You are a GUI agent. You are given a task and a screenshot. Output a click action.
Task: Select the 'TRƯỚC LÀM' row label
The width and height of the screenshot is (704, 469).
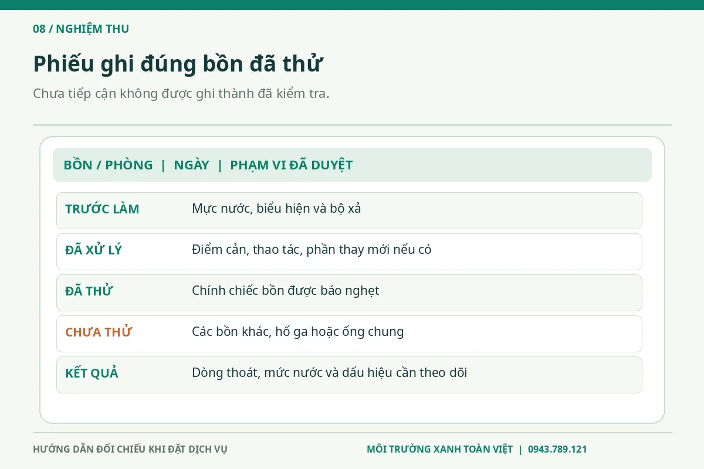pos(102,209)
